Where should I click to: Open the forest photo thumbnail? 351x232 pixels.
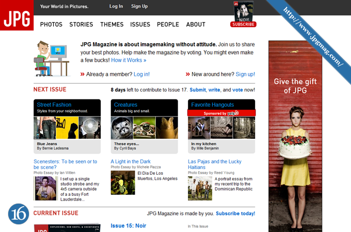click(x=244, y=128)
